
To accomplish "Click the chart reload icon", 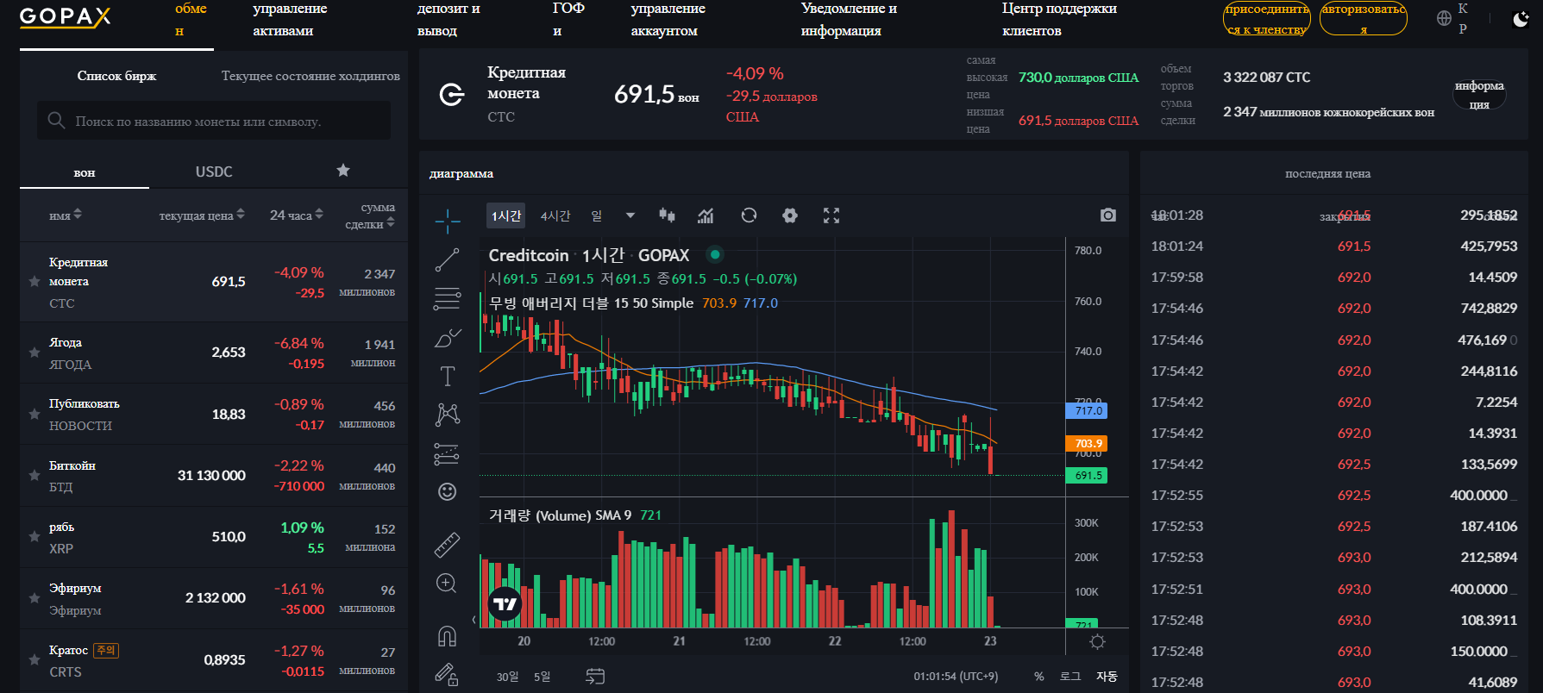I will pos(749,215).
